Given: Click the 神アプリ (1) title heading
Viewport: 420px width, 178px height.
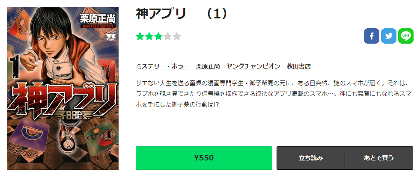Looking at the screenshot, I should click(x=181, y=14).
